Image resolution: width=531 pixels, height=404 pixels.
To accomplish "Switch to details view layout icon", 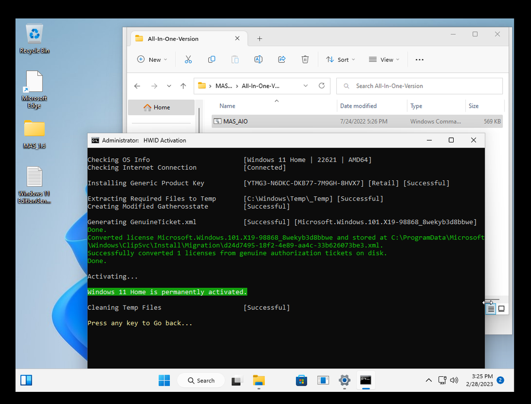I will tap(491, 309).
